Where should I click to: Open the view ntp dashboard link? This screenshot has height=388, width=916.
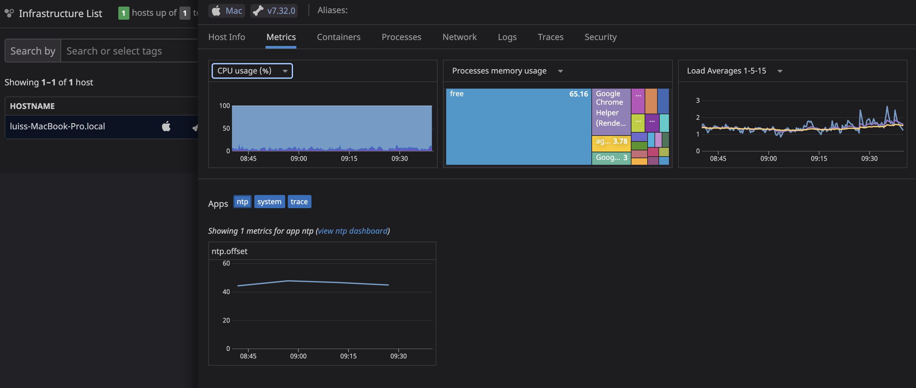coord(353,231)
